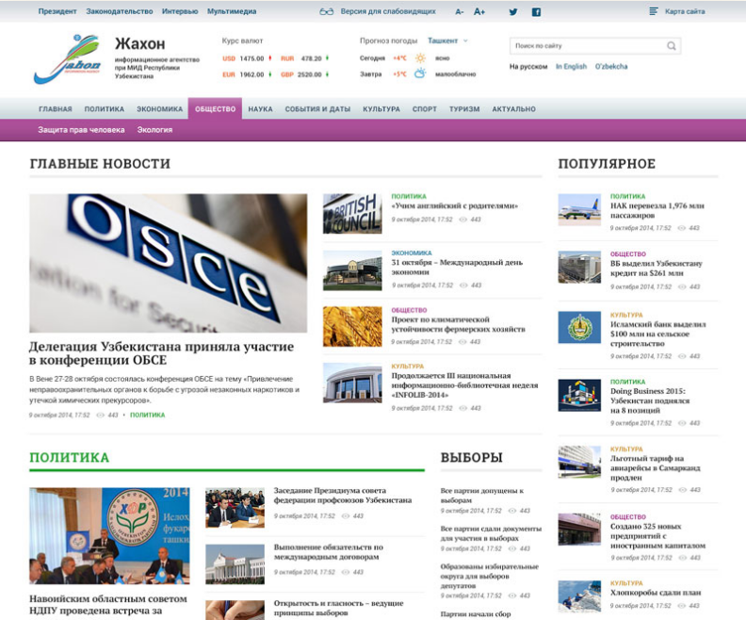Click the USD 1475.00 currency rate
746x620 pixels.
coord(247,58)
